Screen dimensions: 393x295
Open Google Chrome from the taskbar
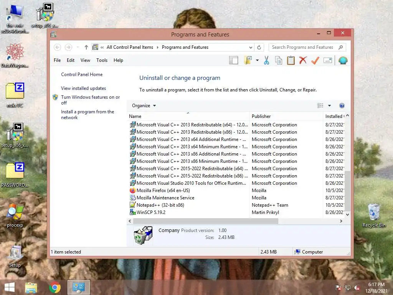pos(54,287)
